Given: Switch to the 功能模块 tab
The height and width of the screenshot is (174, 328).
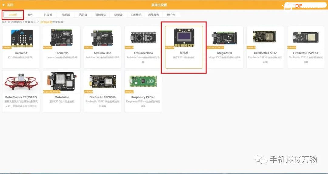Looking at the screenshot, I should [x=136, y=15].
